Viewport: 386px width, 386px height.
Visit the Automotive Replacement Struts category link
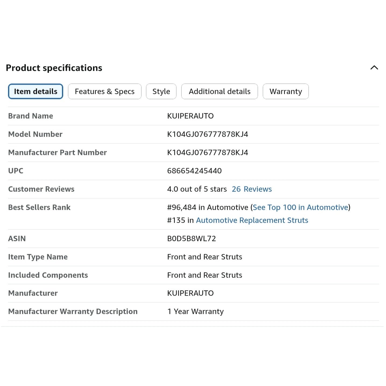point(252,220)
